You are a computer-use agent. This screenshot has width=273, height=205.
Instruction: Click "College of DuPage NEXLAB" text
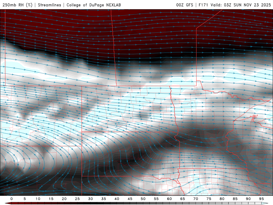point(94,5)
